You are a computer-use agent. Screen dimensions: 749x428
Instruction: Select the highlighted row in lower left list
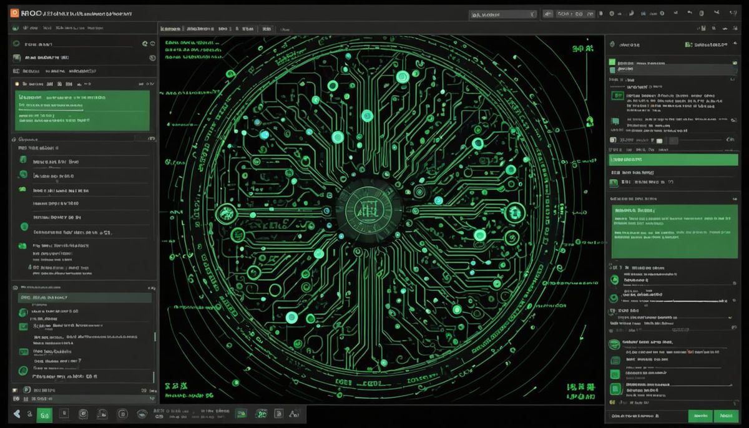tap(84, 298)
